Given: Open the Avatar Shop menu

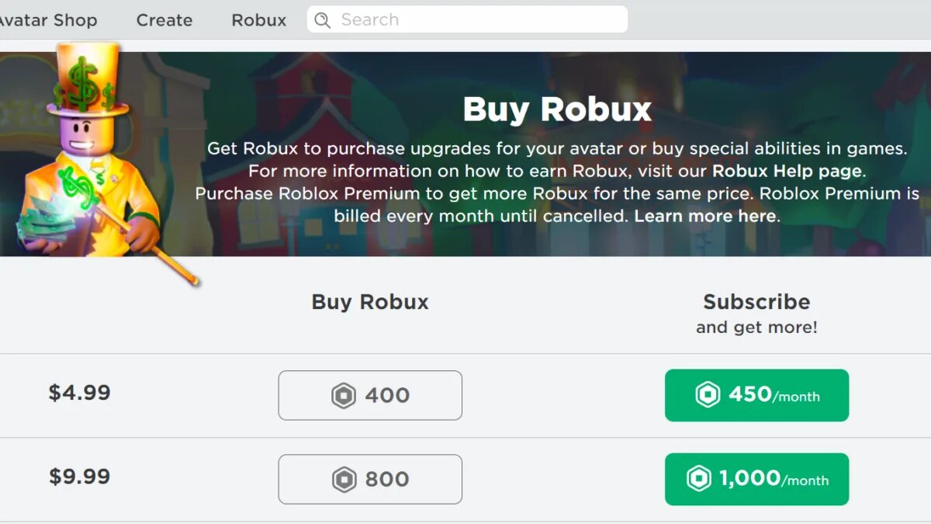Looking at the screenshot, I should (48, 20).
